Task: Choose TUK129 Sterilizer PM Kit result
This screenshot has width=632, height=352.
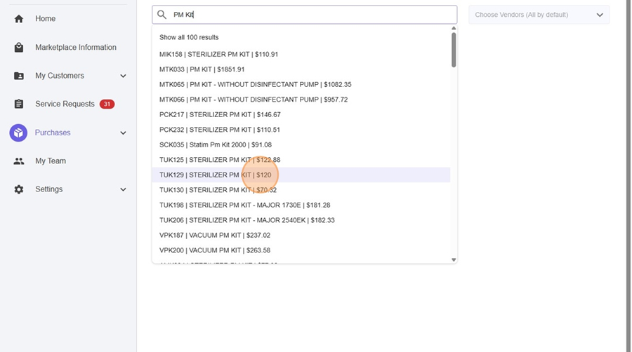Action: pos(215,175)
